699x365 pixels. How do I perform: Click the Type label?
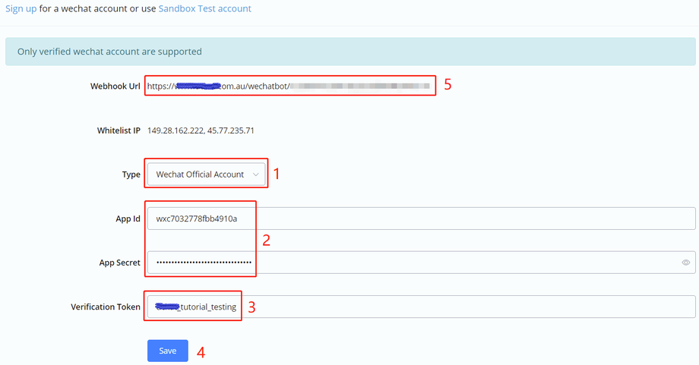point(131,175)
